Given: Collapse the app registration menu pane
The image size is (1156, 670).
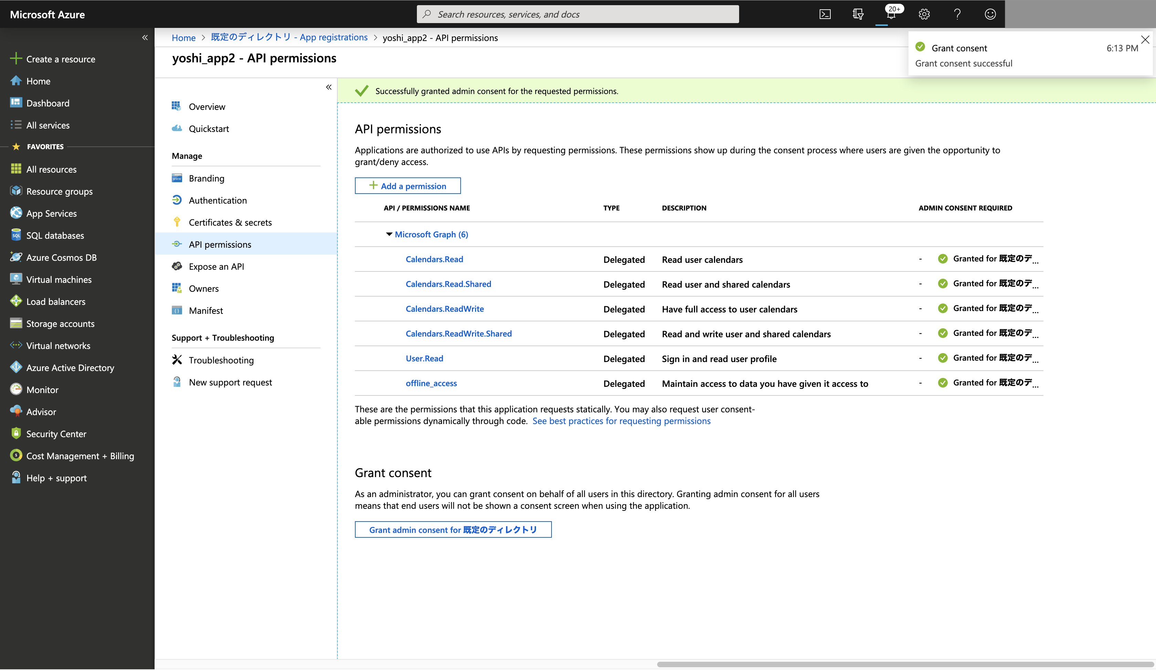Looking at the screenshot, I should (x=328, y=87).
